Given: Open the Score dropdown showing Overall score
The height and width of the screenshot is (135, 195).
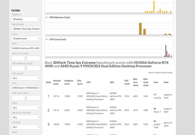Looking at the screenshot, I should 26,39.
